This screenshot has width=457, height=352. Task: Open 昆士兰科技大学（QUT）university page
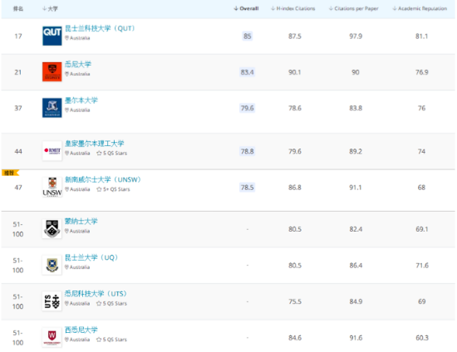pyautogui.click(x=100, y=28)
